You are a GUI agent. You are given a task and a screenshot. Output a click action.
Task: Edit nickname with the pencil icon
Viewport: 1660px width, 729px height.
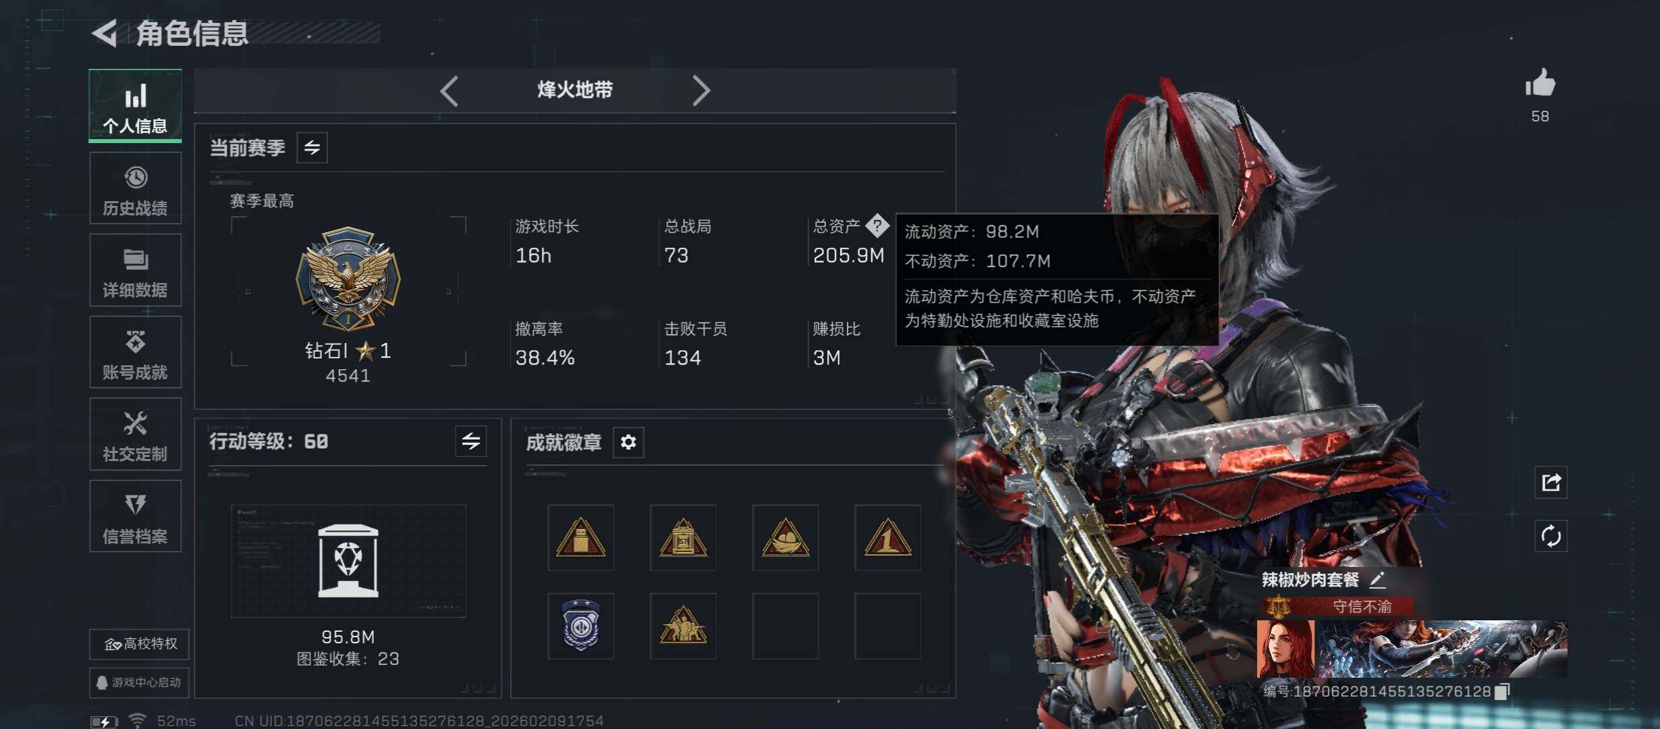pos(1377,579)
